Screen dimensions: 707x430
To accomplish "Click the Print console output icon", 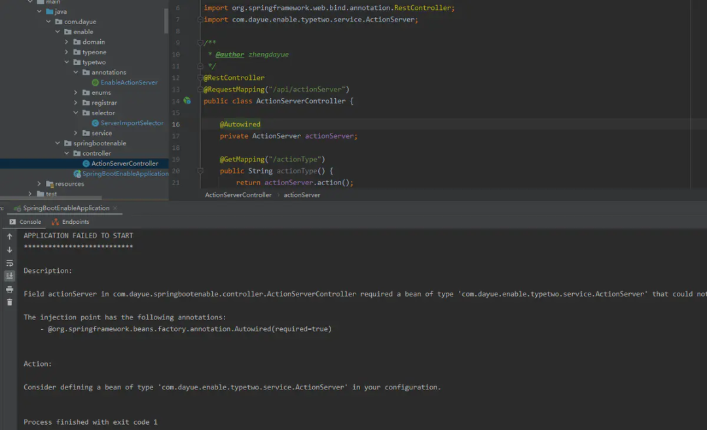I will click(9, 289).
